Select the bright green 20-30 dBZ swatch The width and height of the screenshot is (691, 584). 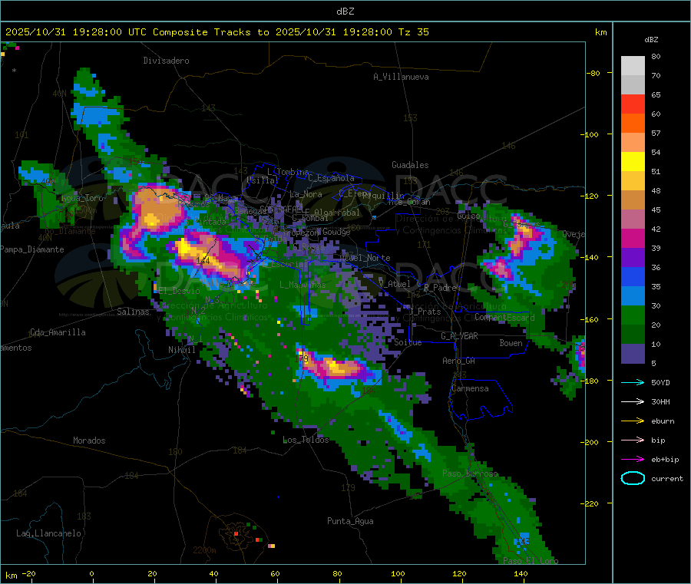coord(633,315)
